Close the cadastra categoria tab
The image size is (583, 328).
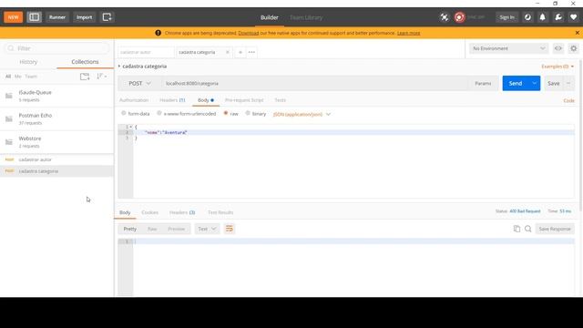click(x=228, y=53)
